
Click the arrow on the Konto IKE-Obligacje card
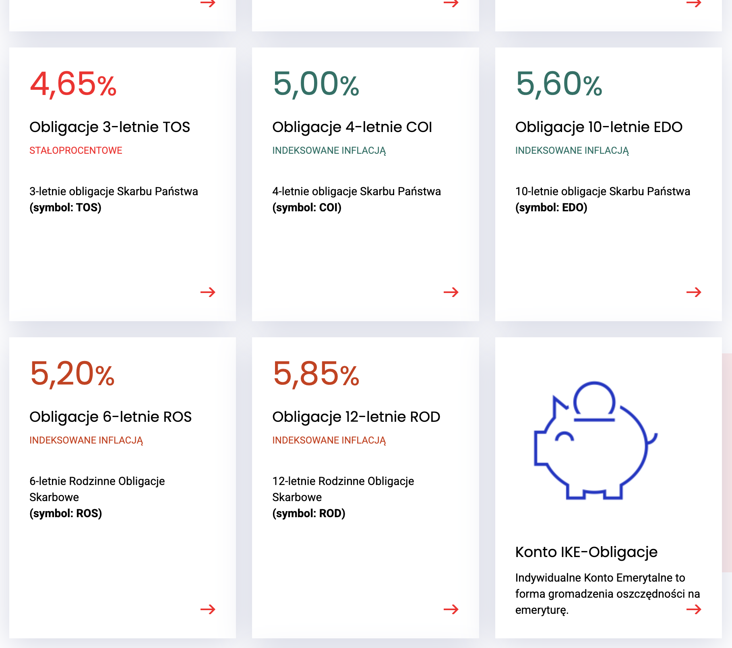(x=694, y=609)
